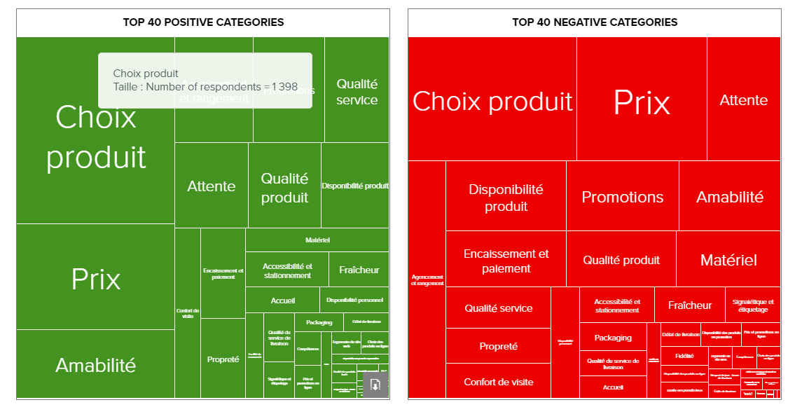The image size is (795, 407).
Task: Click the green Accueil tile
Action: click(x=282, y=301)
